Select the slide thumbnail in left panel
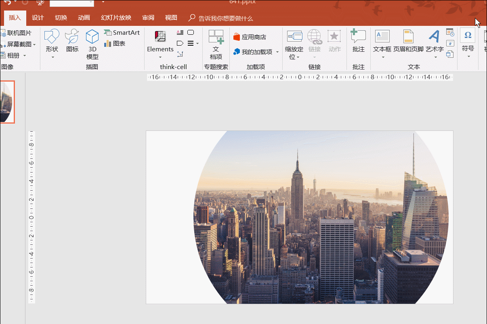487x324 pixels. pyautogui.click(x=6, y=102)
